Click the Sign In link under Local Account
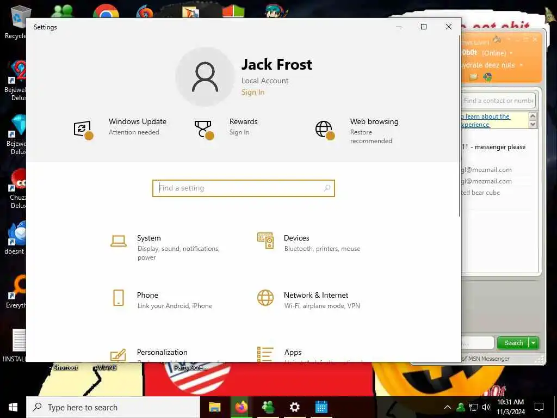Viewport: 557px width, 418px height. pyautogui.click(x=253, y=92)
